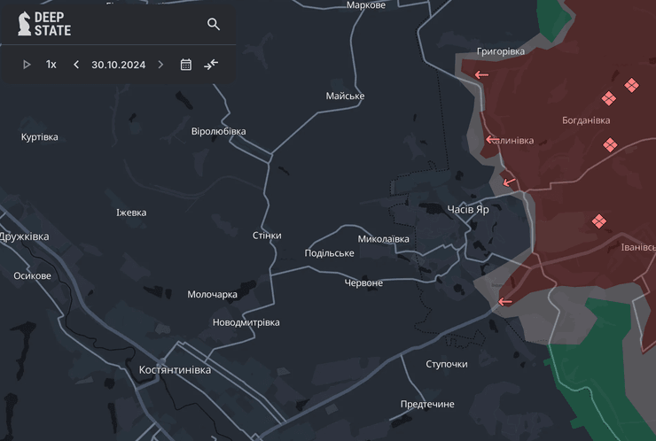Viewport: 656px width, 441px height.
Task: Click the unit marker directly above Богданівка
Action: coord(609,98)
